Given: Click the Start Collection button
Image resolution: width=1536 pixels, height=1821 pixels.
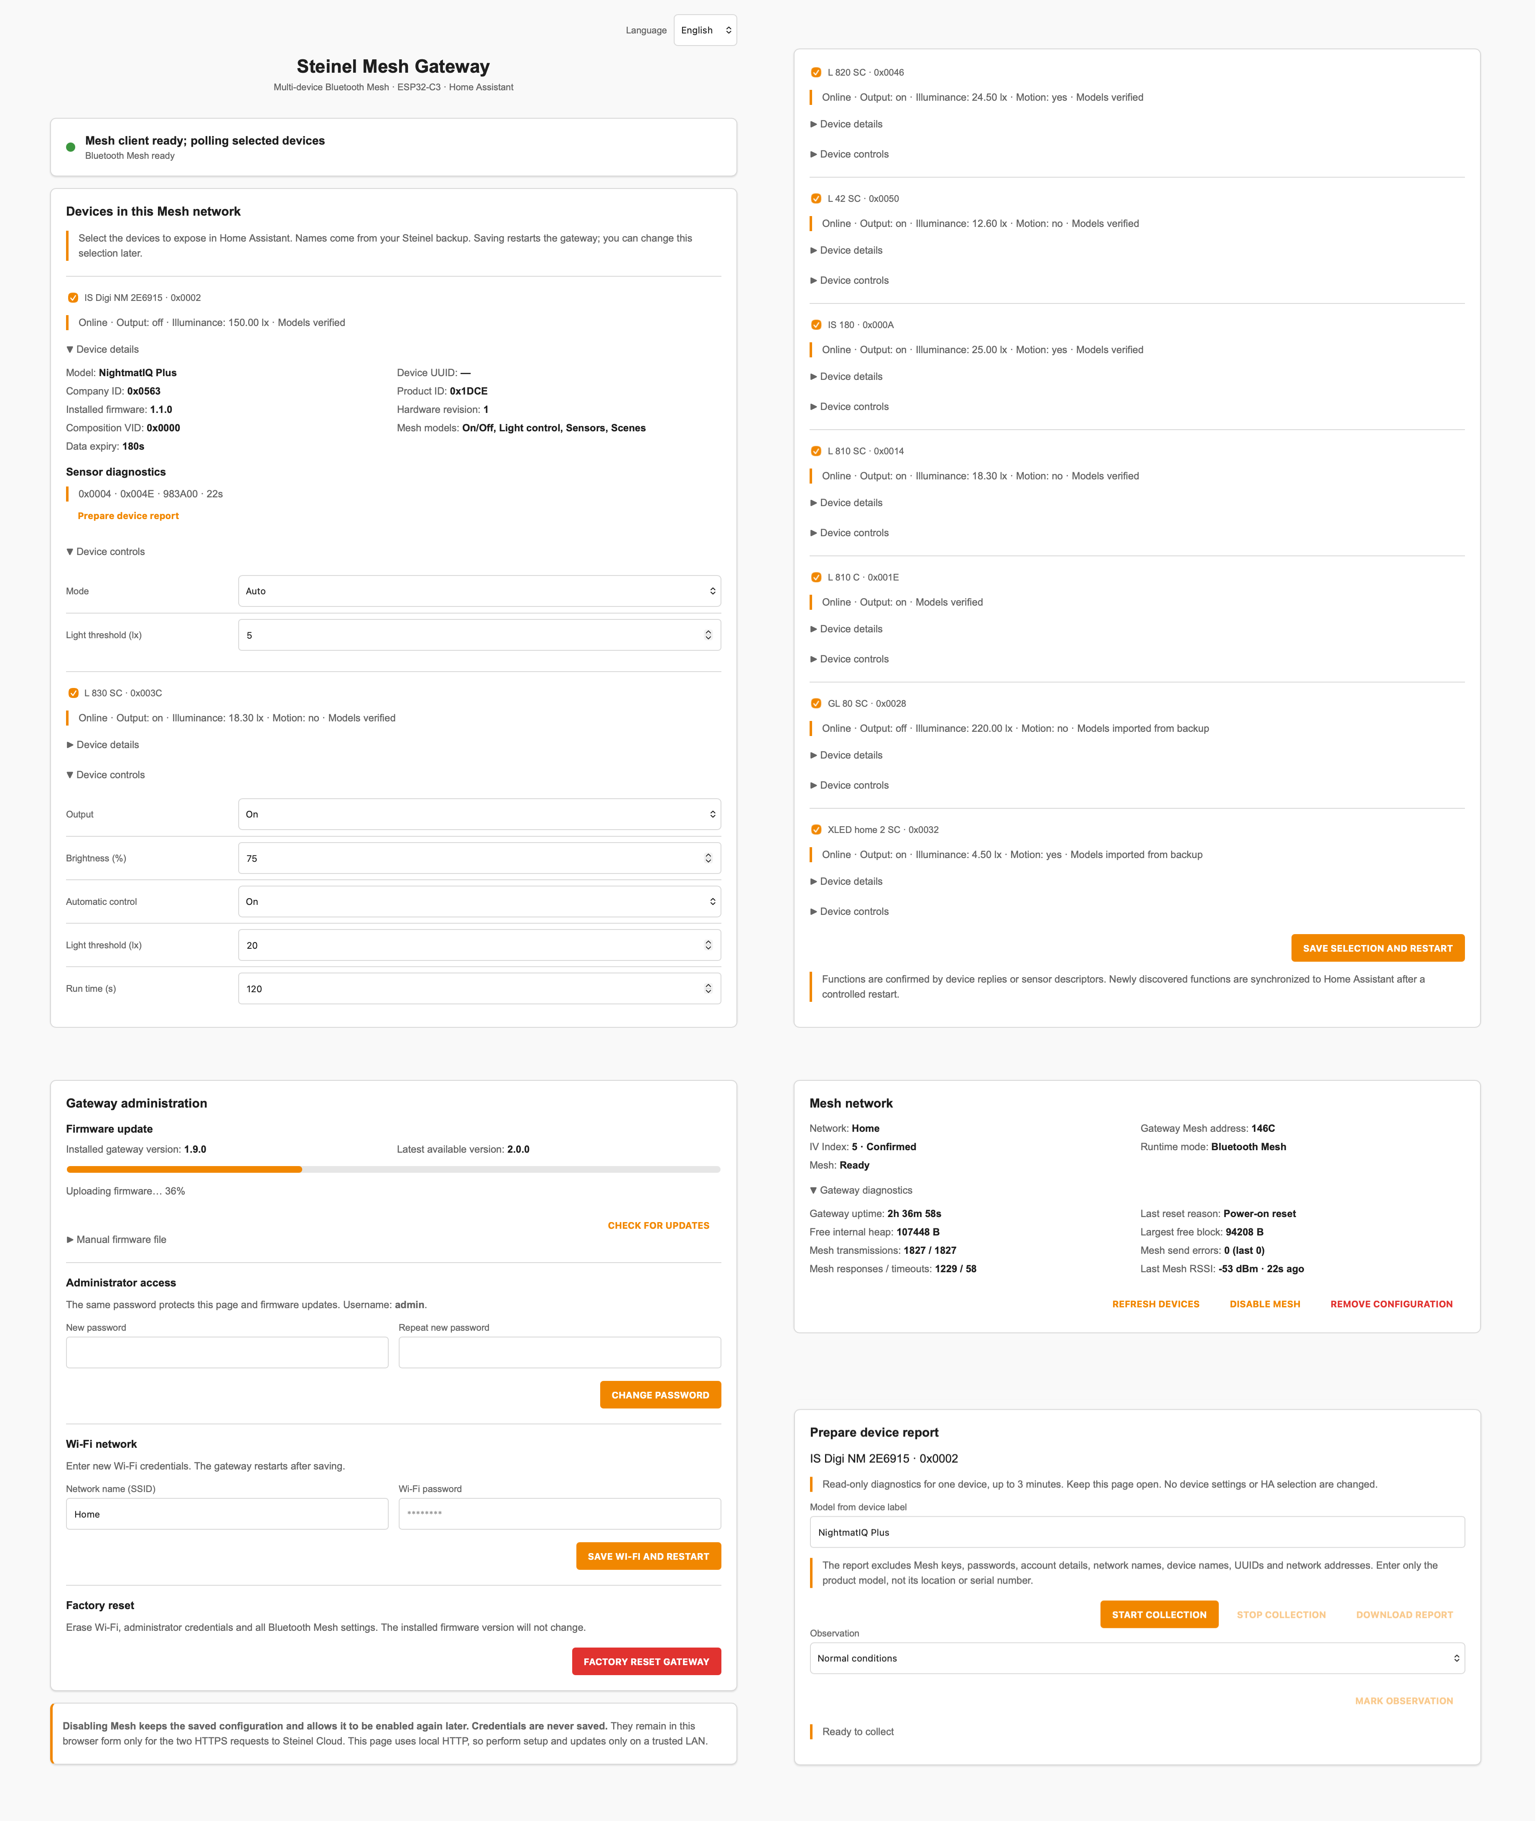Looking at the screenshot, I should click(x=1159, y=1615).
